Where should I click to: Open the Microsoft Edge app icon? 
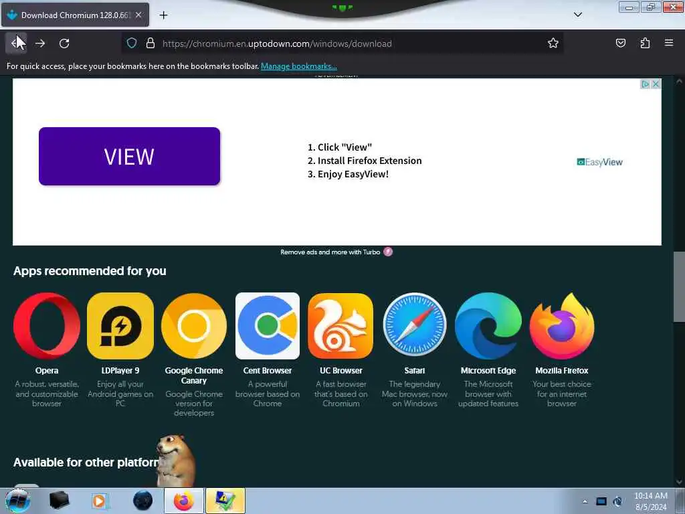(x=488, y=326)
